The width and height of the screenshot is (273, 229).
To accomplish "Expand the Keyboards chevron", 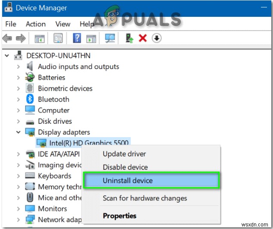I will point(18,176).
